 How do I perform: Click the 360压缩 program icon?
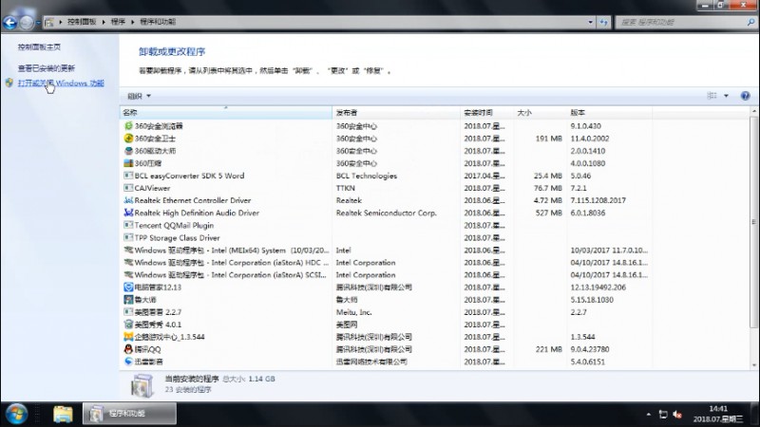point(128,163)
